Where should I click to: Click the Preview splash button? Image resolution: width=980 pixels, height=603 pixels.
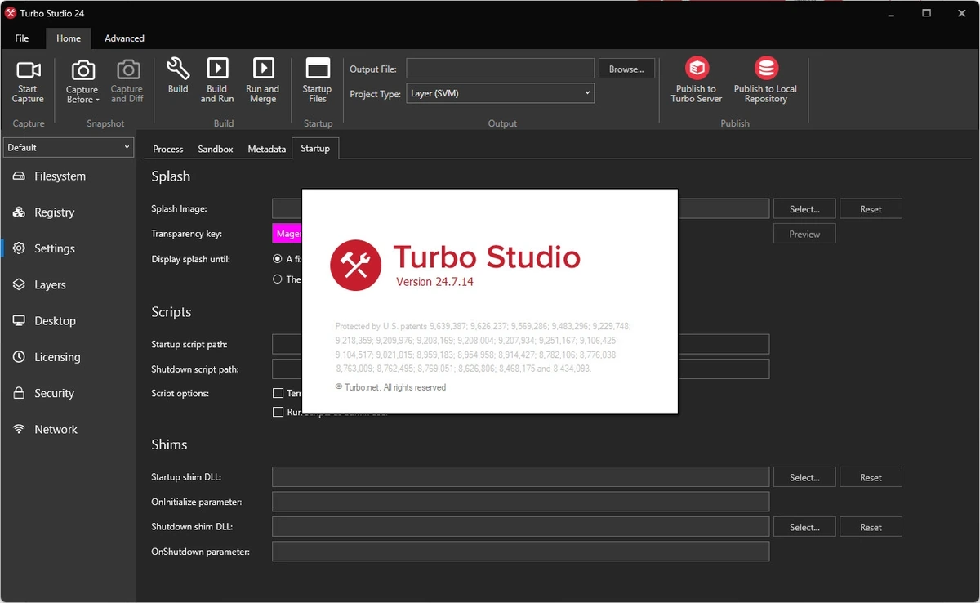pyautogui.click(x=804, y=234)
